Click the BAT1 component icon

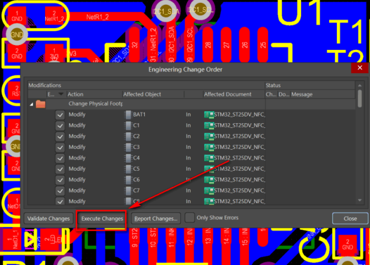point(128,115)
